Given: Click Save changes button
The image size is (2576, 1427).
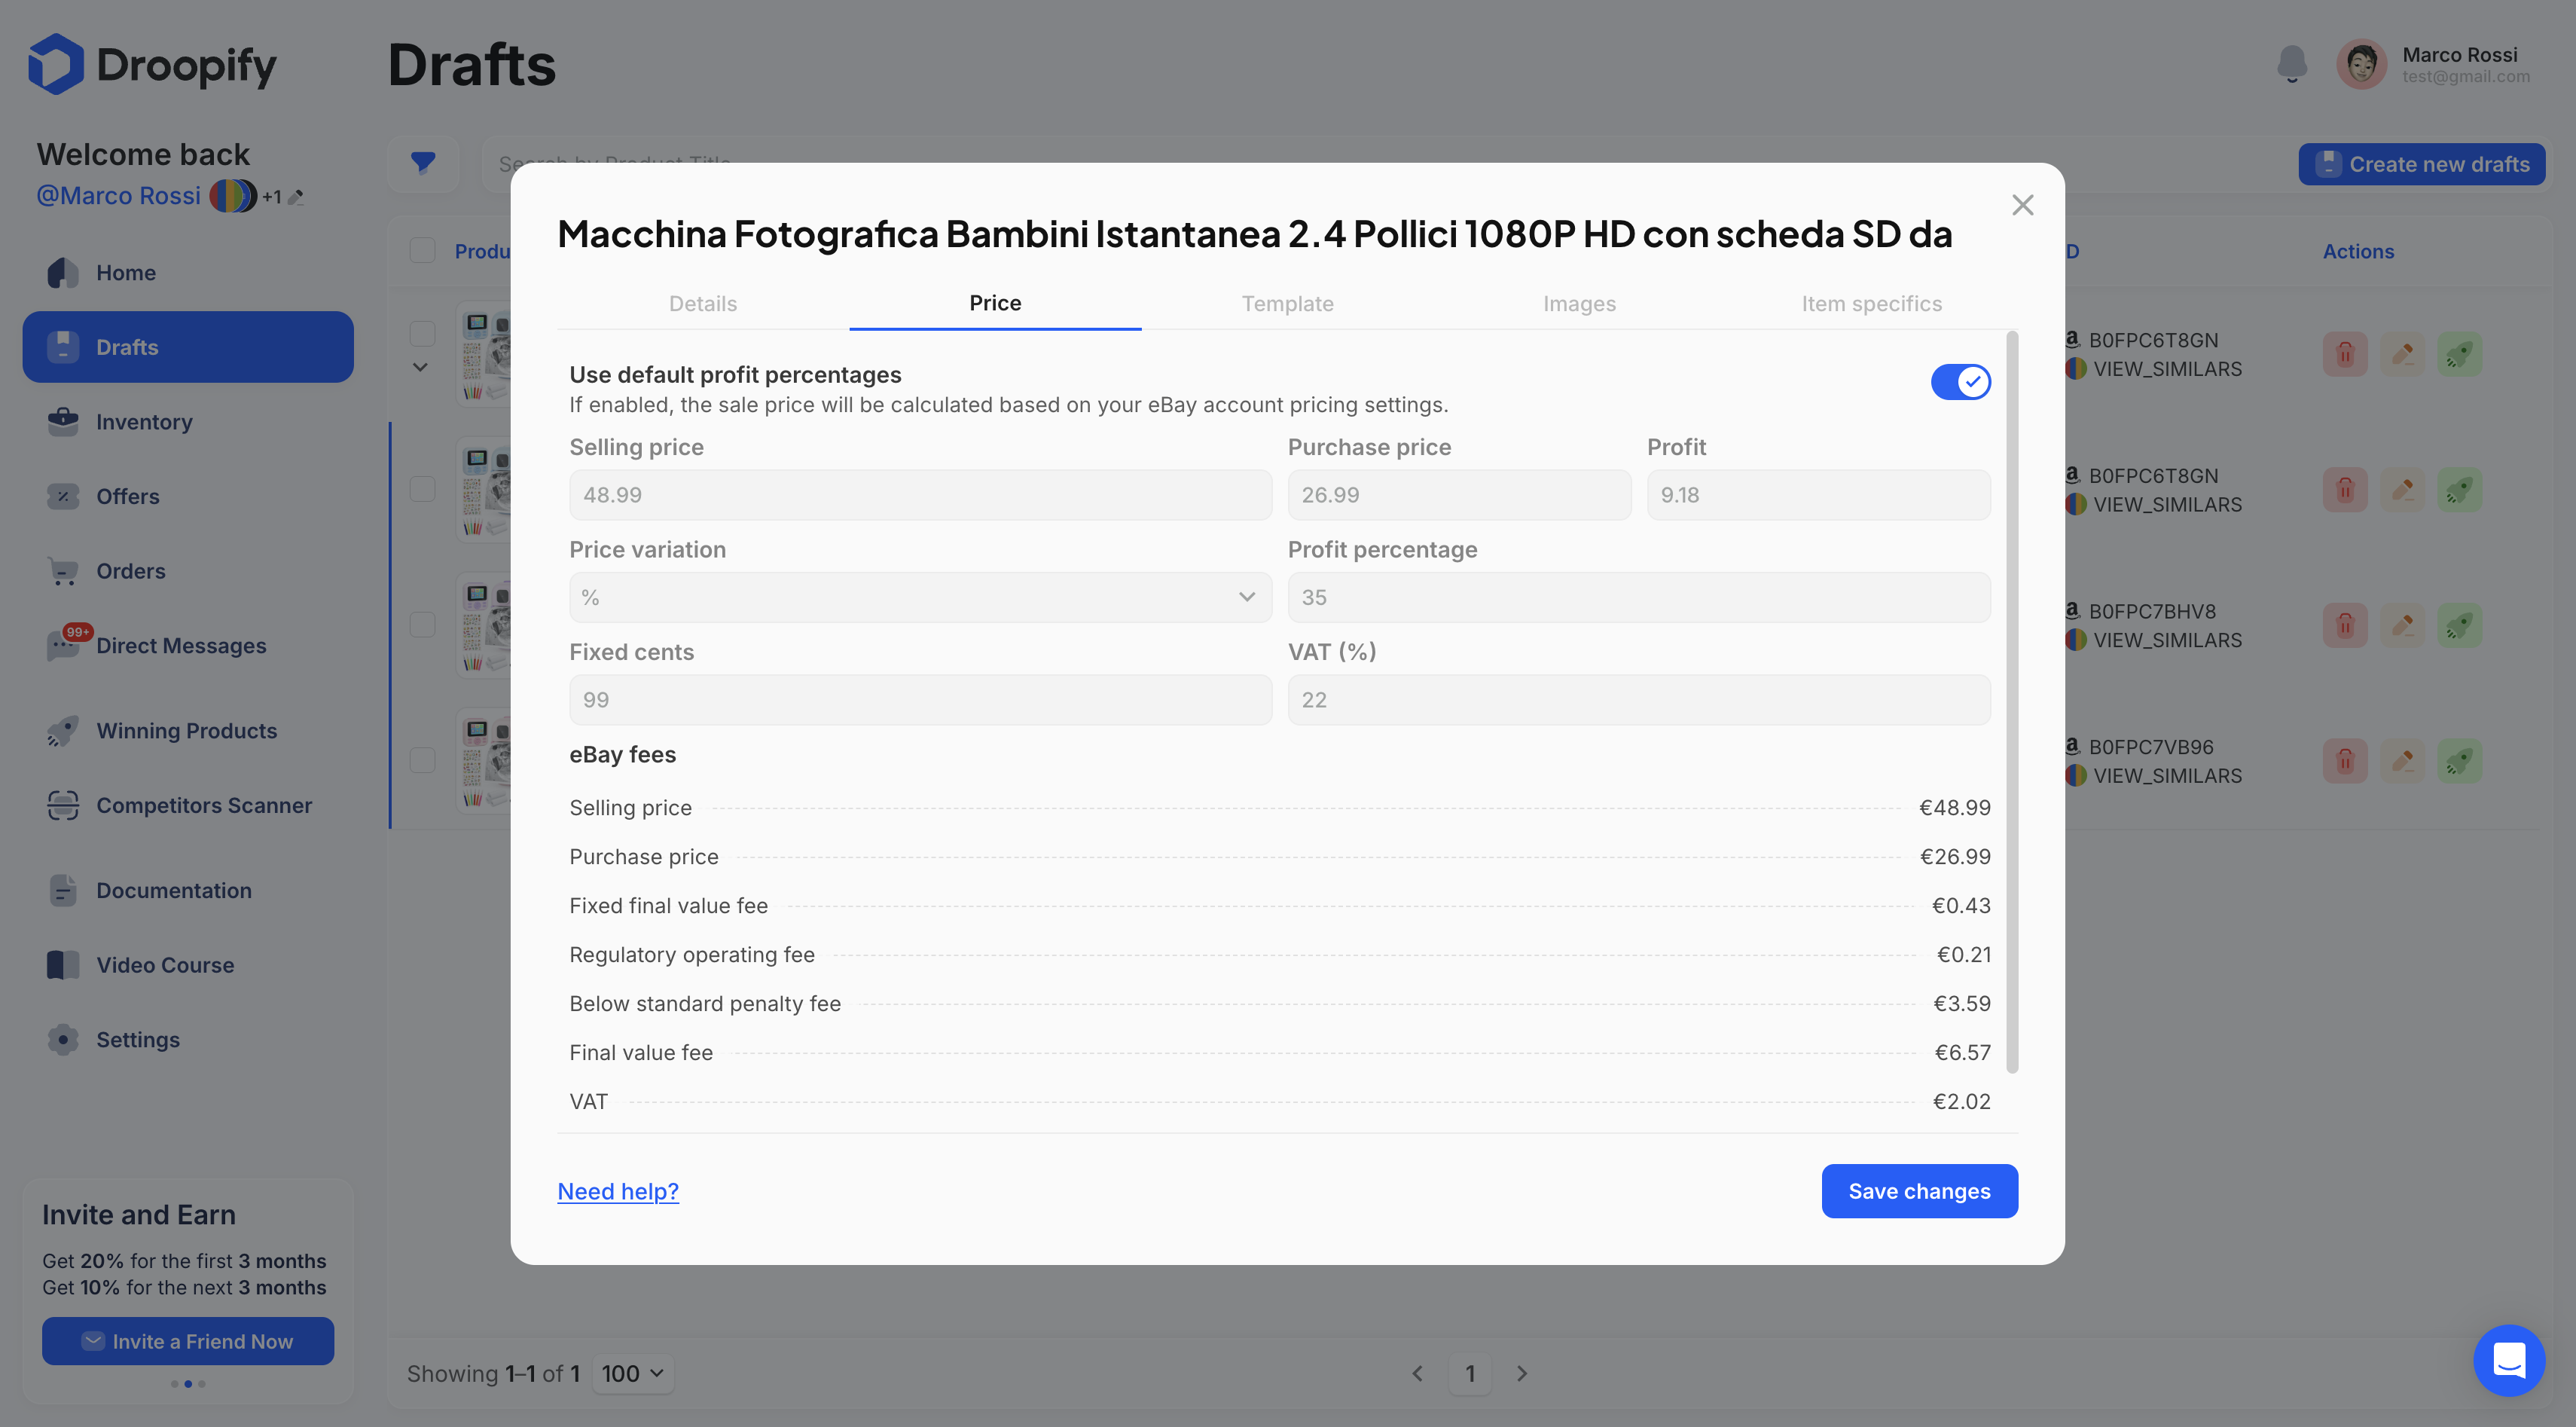Looking at the screenshot, I should coord(1919,1191).
